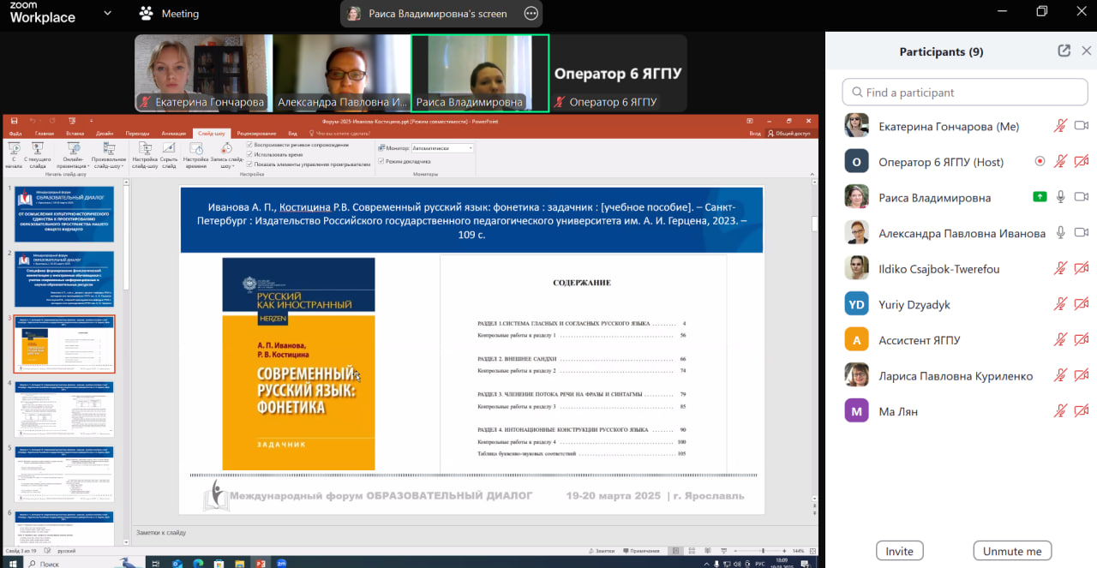Switch to the 'Анимация' ribbon tab
The image size is (1097, 568).
pos(173,134)
